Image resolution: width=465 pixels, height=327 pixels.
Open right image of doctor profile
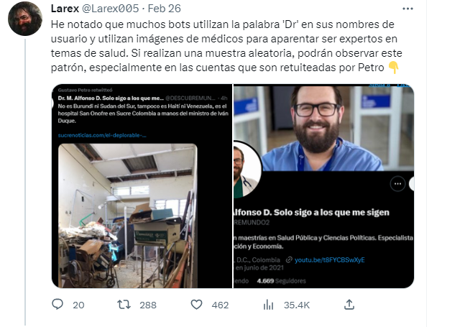[x=323, y=186]
